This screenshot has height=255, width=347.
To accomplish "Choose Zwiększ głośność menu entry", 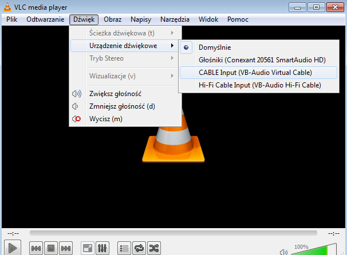I will 125,94.
